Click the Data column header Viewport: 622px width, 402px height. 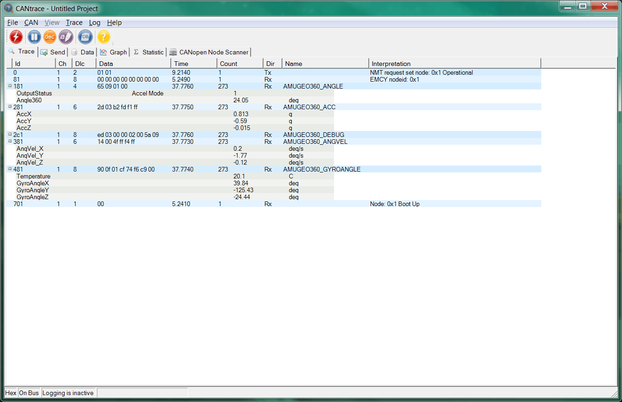click(133, 64)
